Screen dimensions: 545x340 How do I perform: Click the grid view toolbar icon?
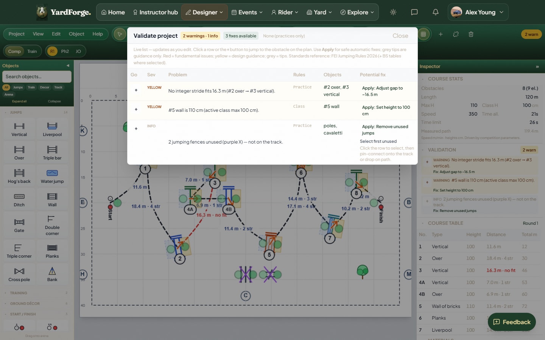[x=423, y=34]
